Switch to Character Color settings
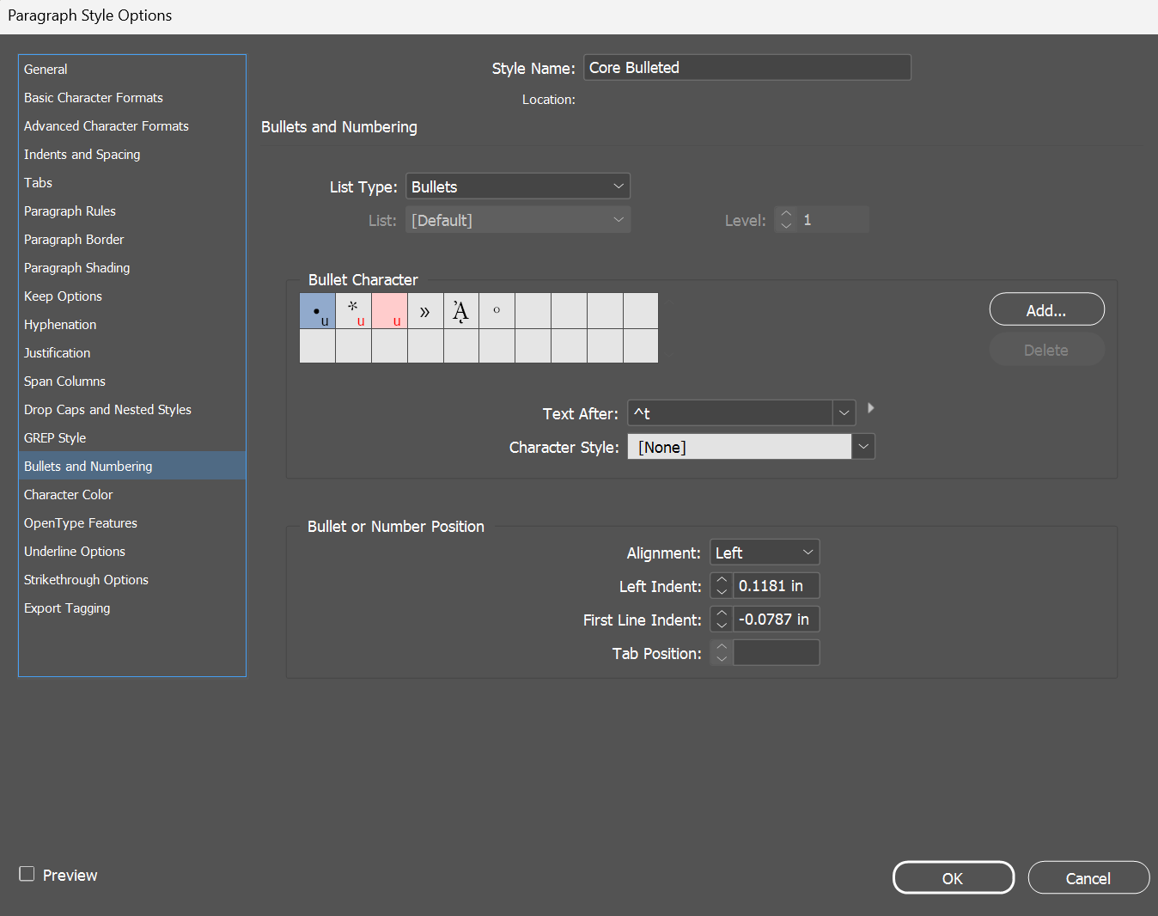The image size is (1158, 916). pyautogui.click(x=68, y=494)
